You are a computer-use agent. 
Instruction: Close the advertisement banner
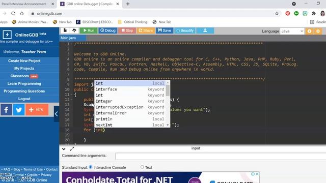coord(257,174)
